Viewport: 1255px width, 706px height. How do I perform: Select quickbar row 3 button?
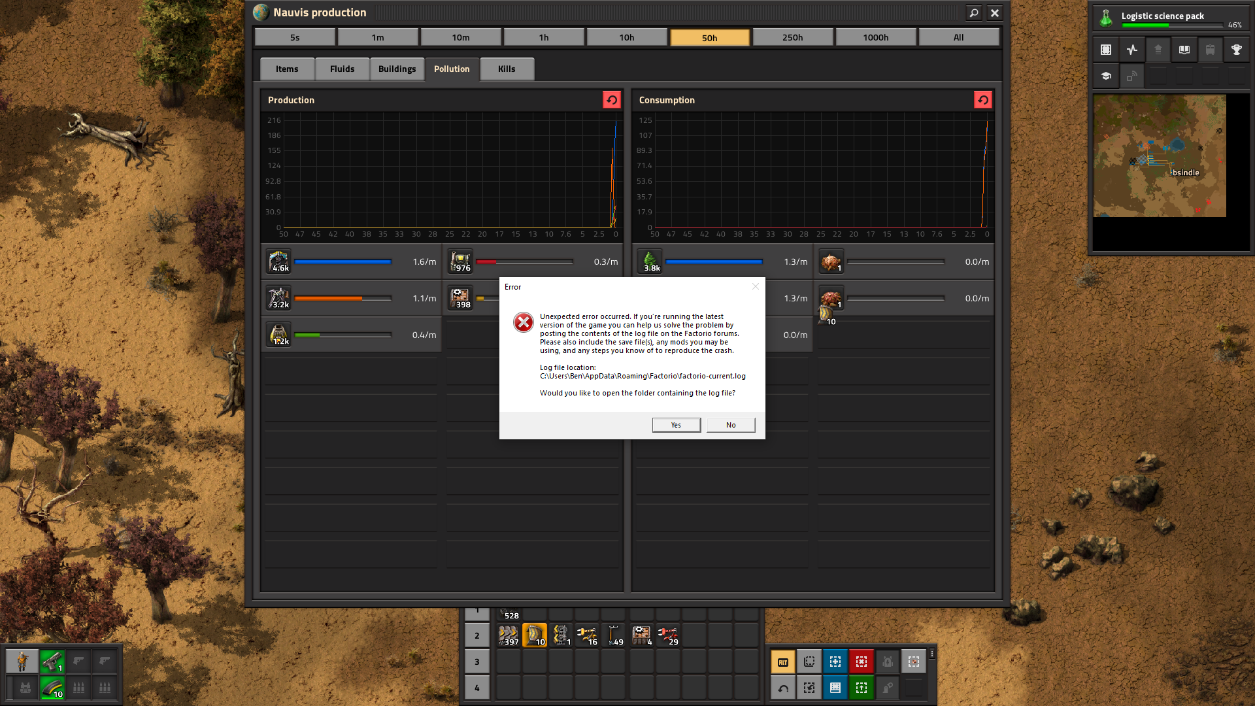coord(477,662)
